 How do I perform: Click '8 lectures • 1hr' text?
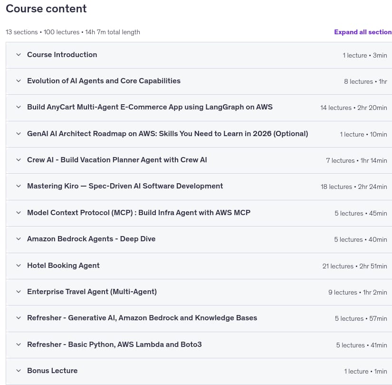point(365,81)
